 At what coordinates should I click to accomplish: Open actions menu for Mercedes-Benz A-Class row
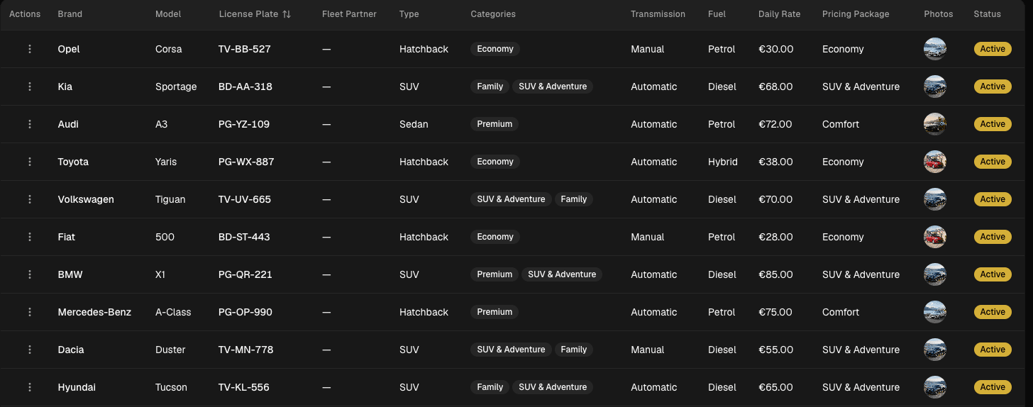coord(30,312)
